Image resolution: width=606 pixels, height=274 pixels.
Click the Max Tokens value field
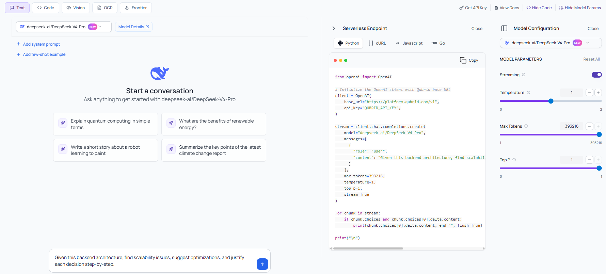(572, 126)
